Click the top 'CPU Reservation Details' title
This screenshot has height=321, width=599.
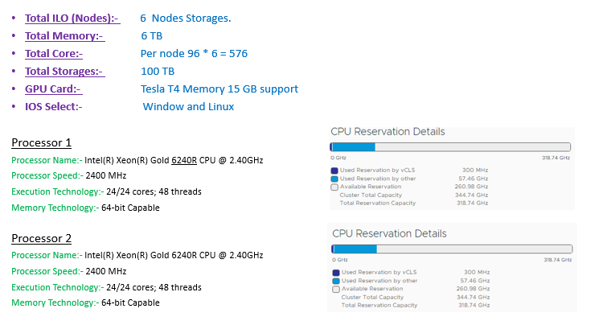click(388, 131)
